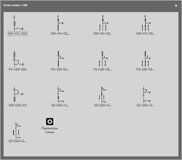Pick QS-QSG+Q... scheme with one left coil
Screen dimensions: 182x160
click(103, 95)
